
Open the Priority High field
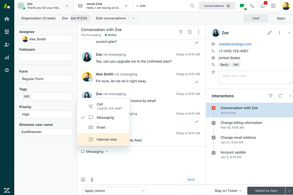[45, 114]
